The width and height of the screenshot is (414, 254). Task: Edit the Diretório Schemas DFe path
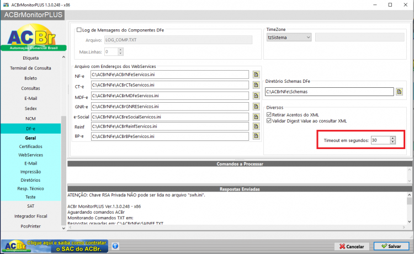pos(329,92)
